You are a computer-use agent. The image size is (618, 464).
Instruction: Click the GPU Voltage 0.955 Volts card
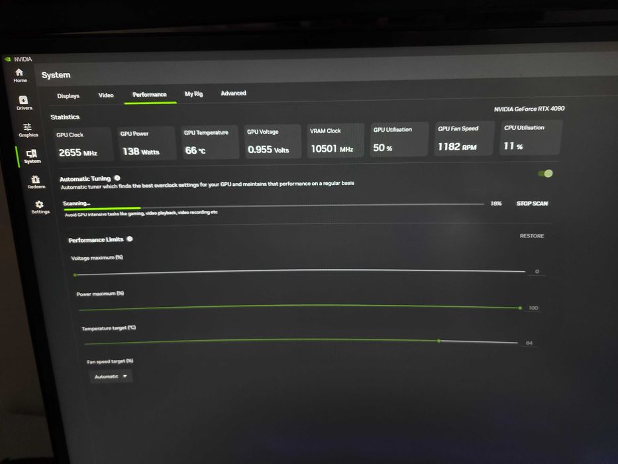point(273,141)
